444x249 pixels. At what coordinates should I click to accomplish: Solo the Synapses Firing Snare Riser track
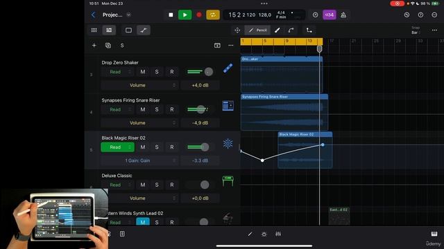(x=157, y=109)
